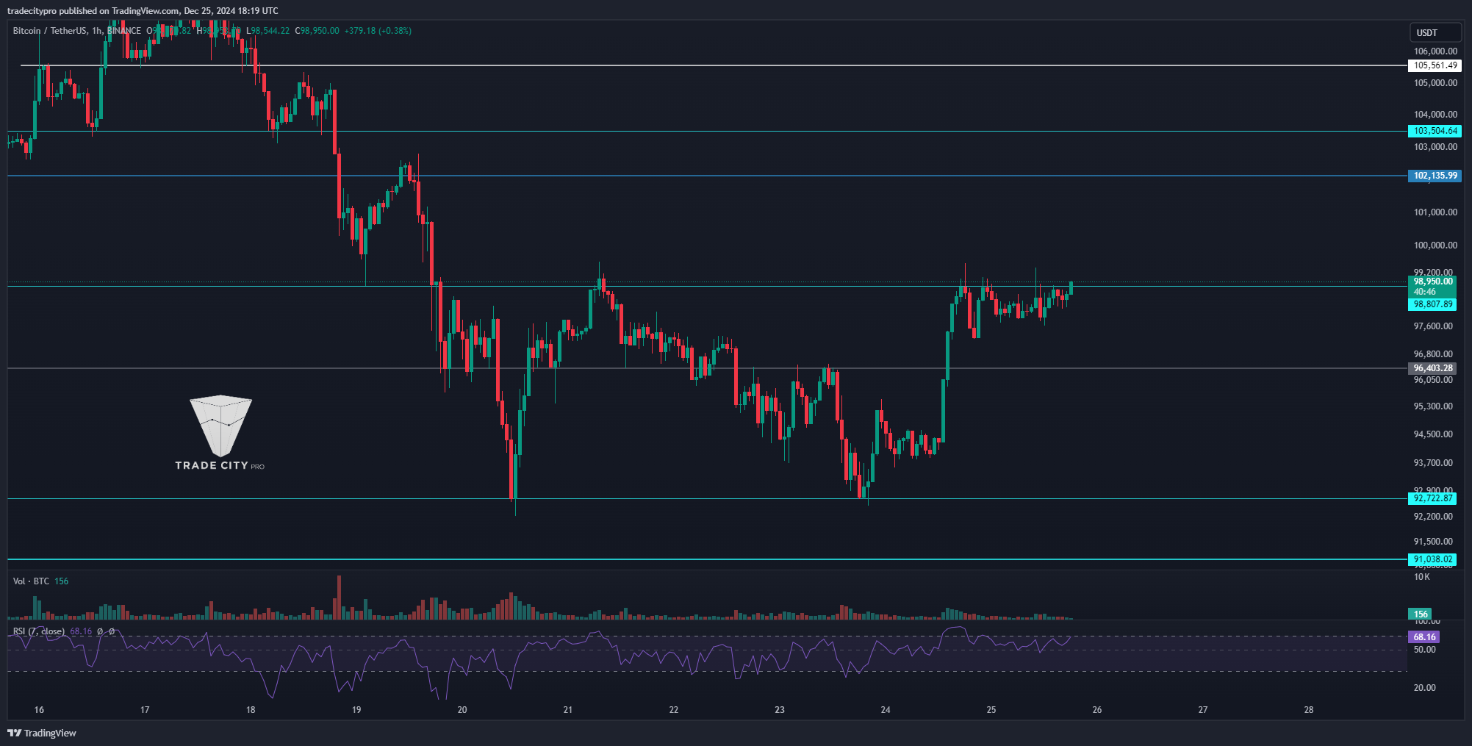Screen dimensions: 1472x746
Task: Click date label 27 on time axis
Action: pyautogui.click(x=1203, y=710)
